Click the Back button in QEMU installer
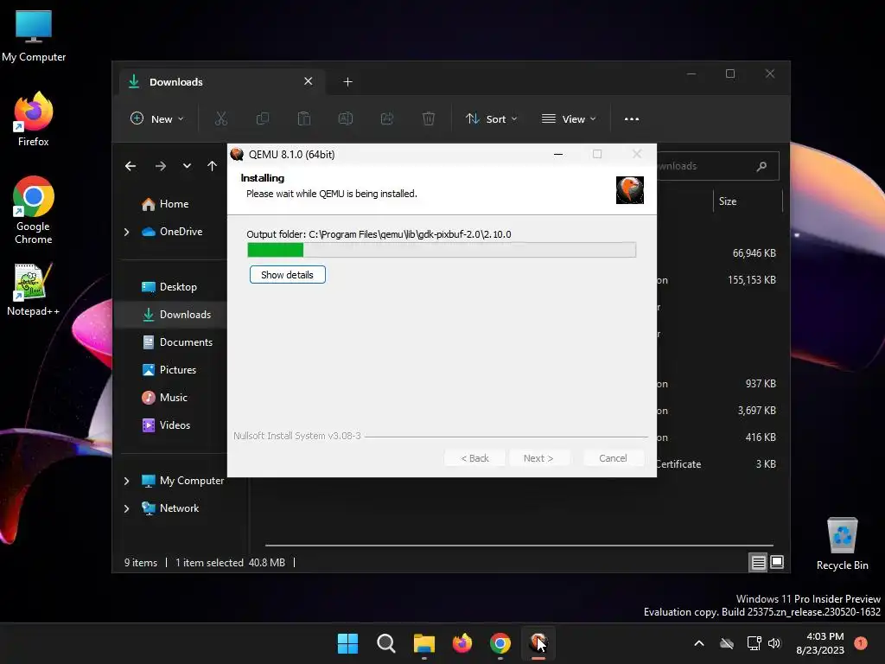The height and width of the screenshot is (664, 885). click(x=474, y=458)
